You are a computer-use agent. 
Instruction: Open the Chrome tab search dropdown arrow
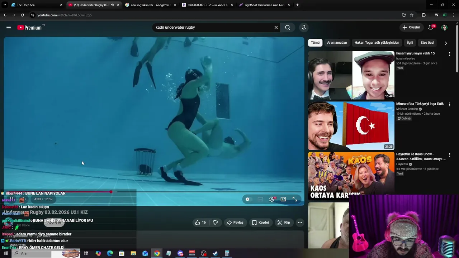pyautogui.click(x=5, y=5)
